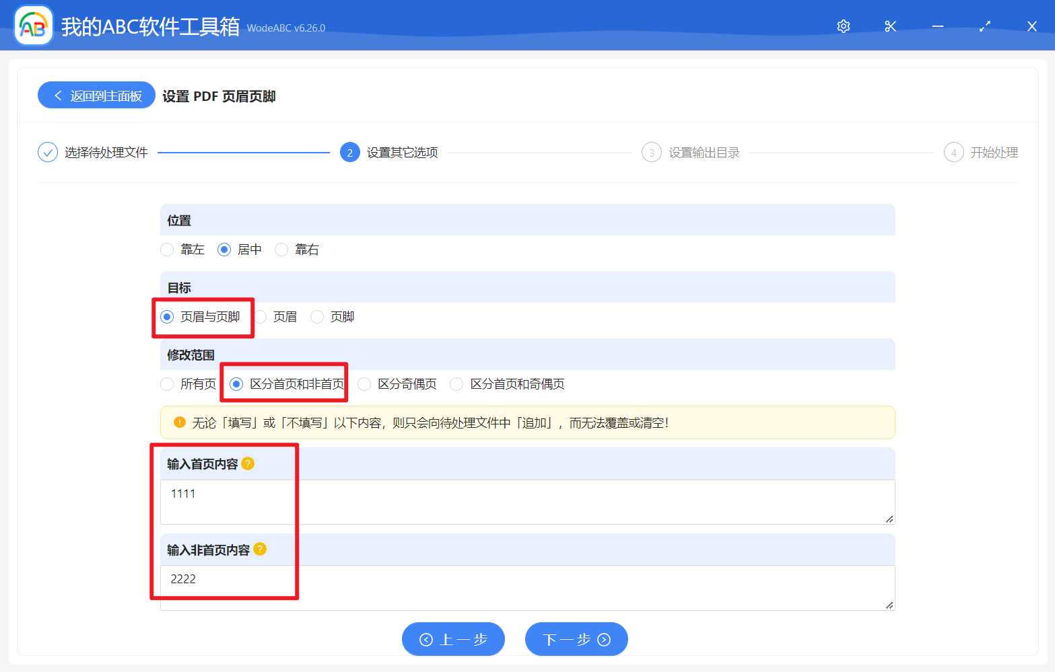Click the WodeABC app logo icon
This screenshot has height=672, width=1055.
pos(34,26)
